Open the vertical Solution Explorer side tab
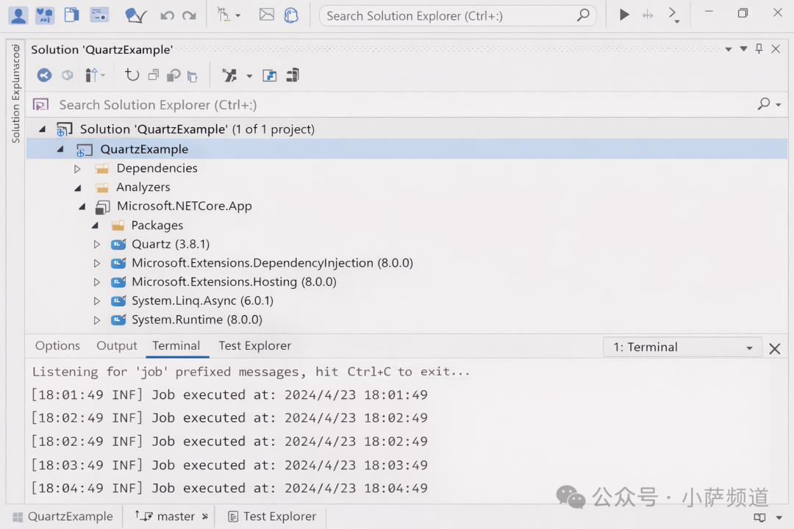Image resolution: width=794 pixels, height=529 pixels. (15, 93)
